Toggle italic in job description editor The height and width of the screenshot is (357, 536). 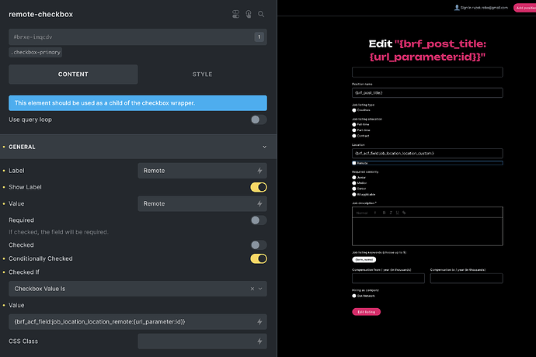pos(391,213)
